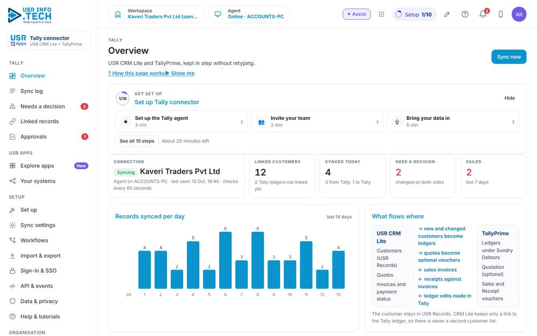537x336 pixels.
Task: Click the 1/10 progress ring in Get set up
Action: coord(122,98)
